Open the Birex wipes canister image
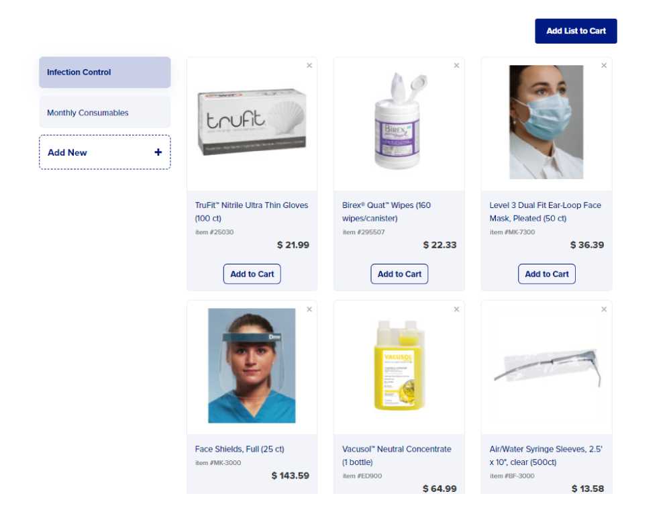Screen dimensions: 671x508 tap(399, 121)
